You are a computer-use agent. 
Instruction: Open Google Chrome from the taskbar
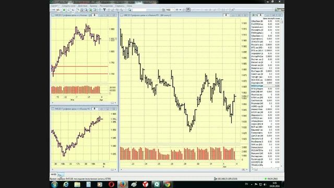168,184
